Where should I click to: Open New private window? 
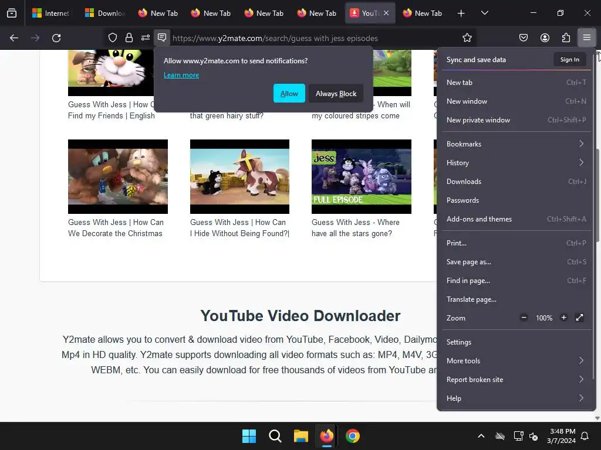pos(516,120)
